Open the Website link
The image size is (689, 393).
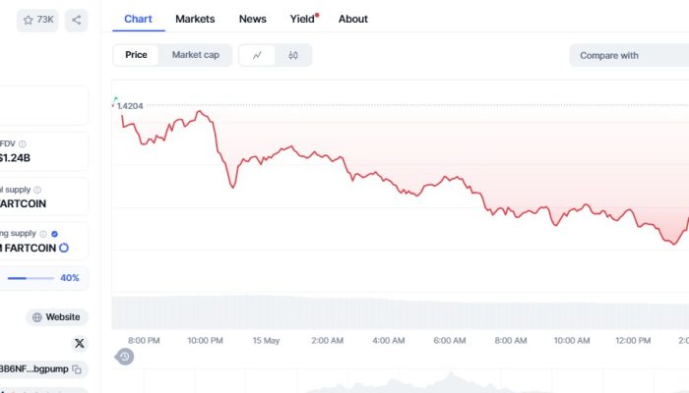tap(56, 317)
